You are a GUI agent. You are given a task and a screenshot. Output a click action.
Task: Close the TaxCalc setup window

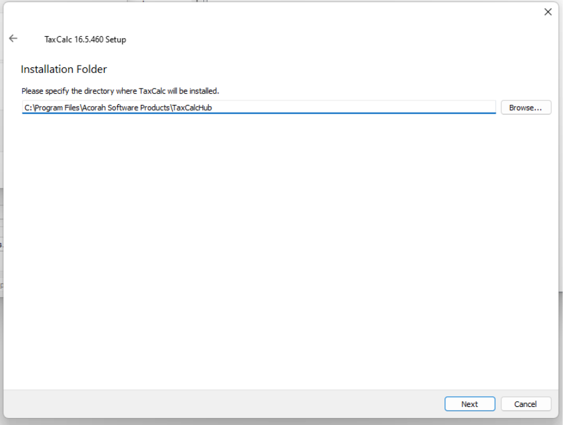(x=547, y=12)
